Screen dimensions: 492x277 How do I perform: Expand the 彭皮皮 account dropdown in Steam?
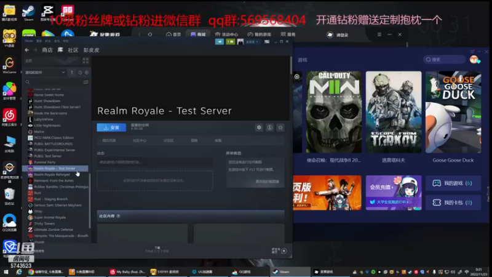pos(252,41)
